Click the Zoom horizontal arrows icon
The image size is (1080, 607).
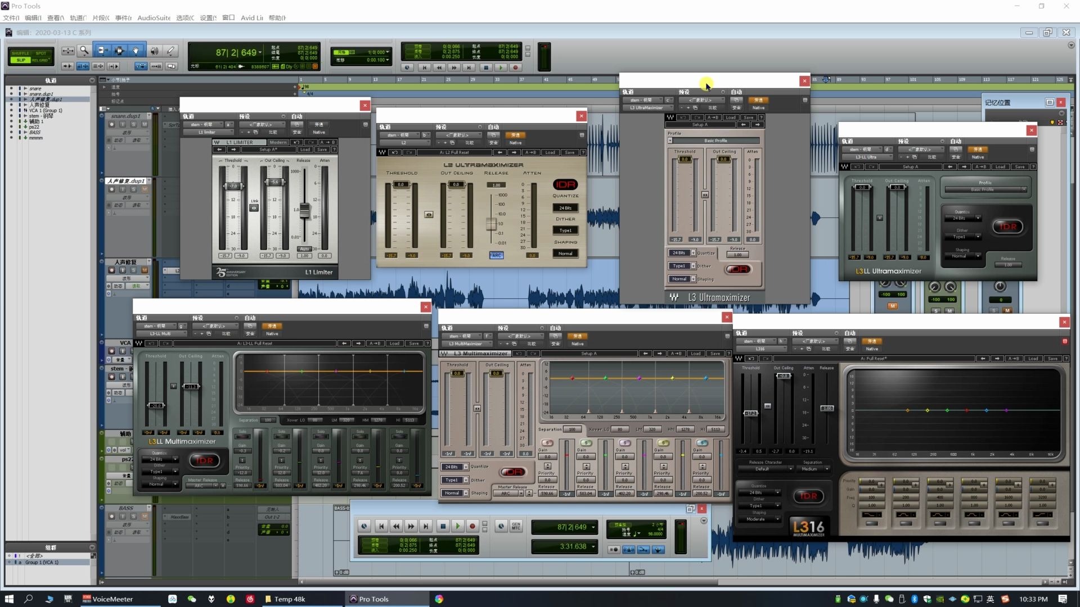[67, 51]
